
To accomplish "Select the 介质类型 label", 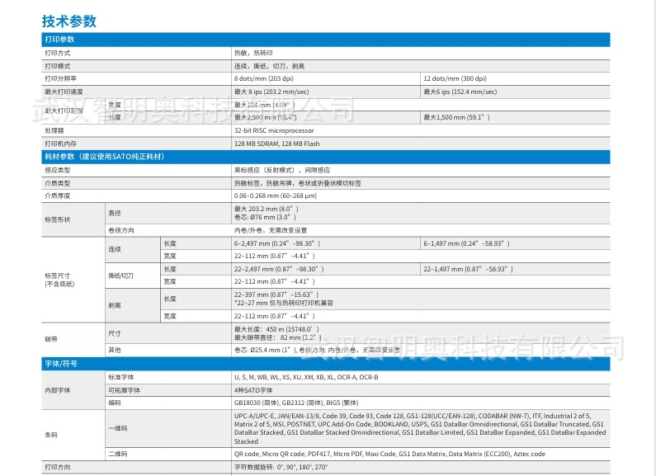I will click(x=58, y=183).
